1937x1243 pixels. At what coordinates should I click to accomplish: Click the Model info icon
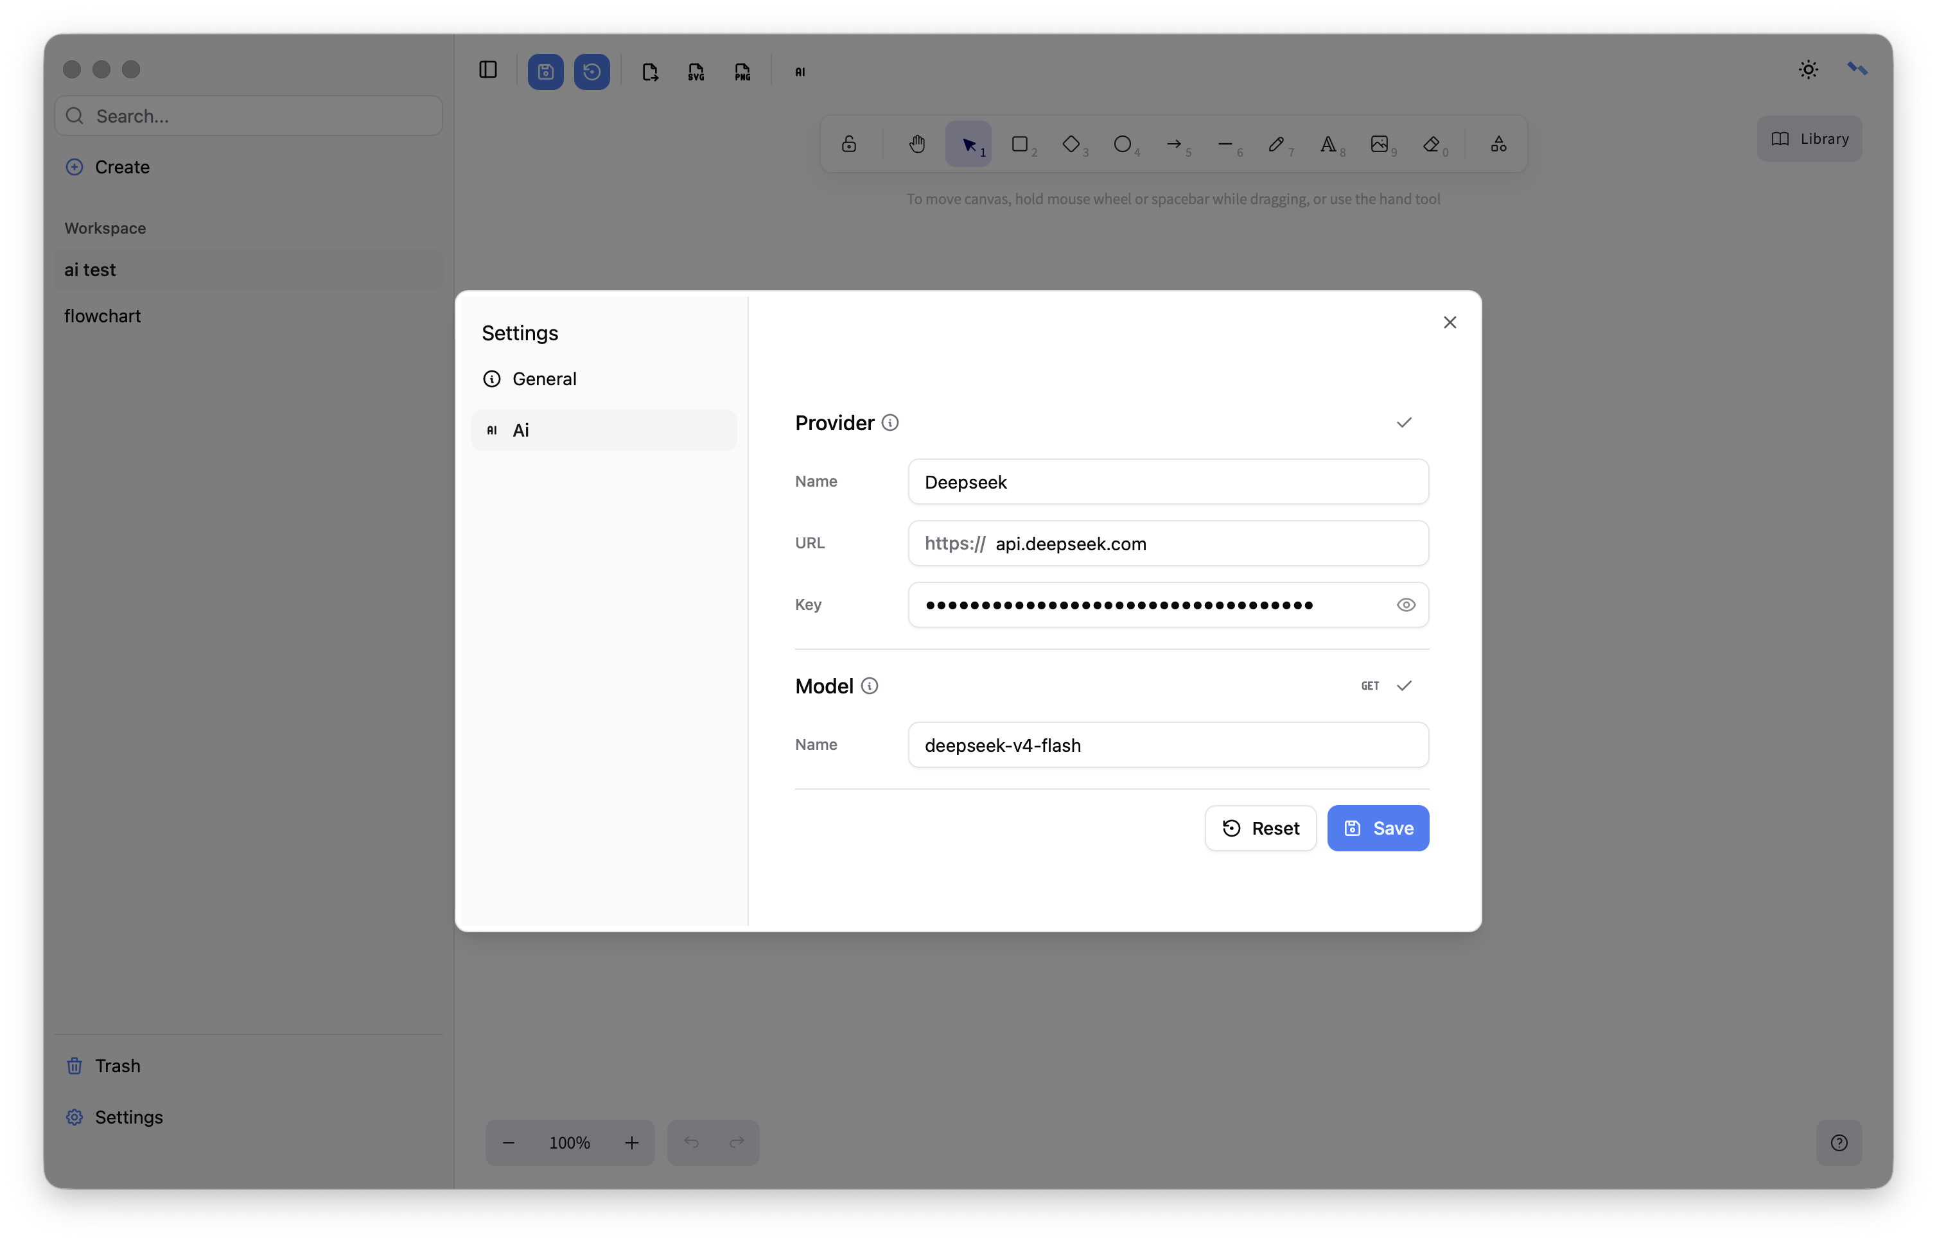tap(870, 686)
